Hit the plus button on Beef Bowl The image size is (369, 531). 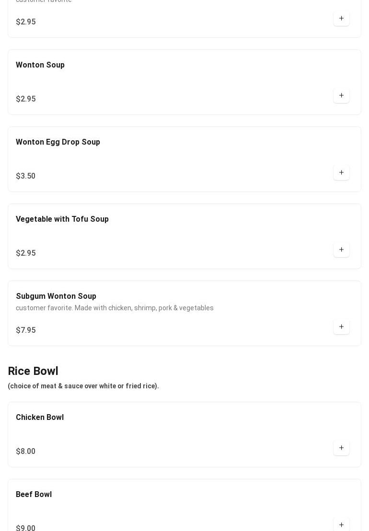click(341, 524)
